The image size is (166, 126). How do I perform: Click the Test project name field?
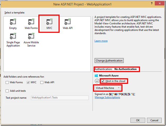(x=60, y=98)
